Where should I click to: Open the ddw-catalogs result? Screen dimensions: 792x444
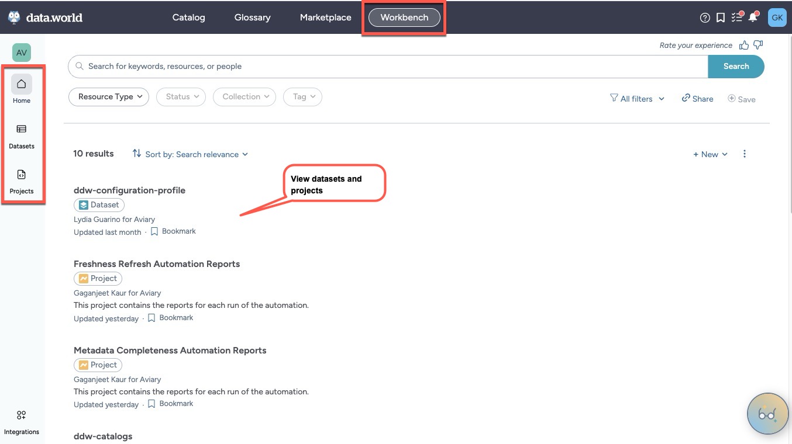[103, 436]
